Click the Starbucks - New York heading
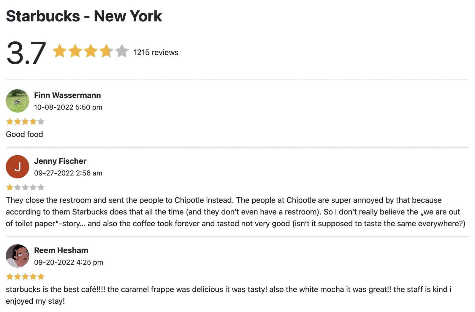This screenshot has width=475, height=312. (84, 16)
